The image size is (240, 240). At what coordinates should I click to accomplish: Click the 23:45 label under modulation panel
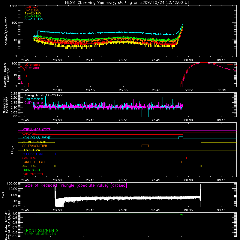(x=156, y=120)
